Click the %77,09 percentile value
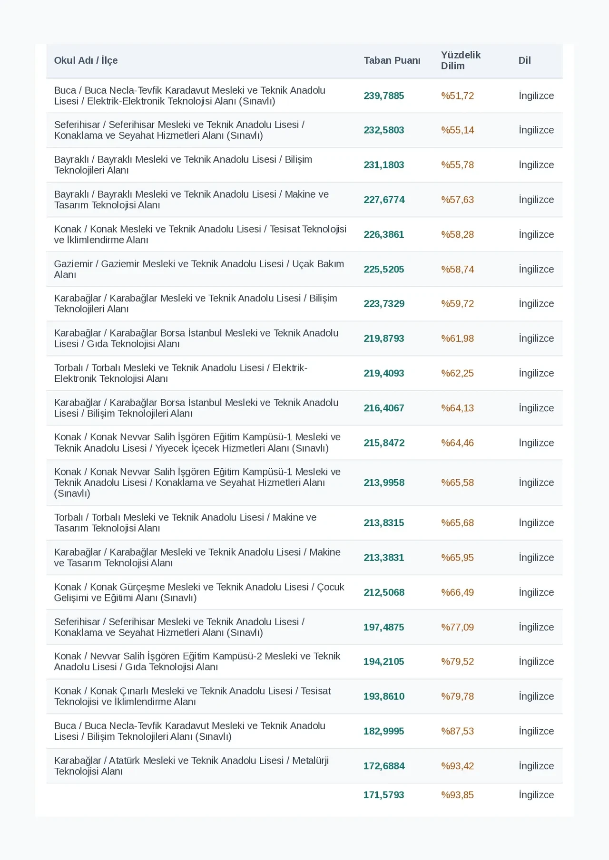The height and width of the screenshot is (860, 609). coord(457,627)
